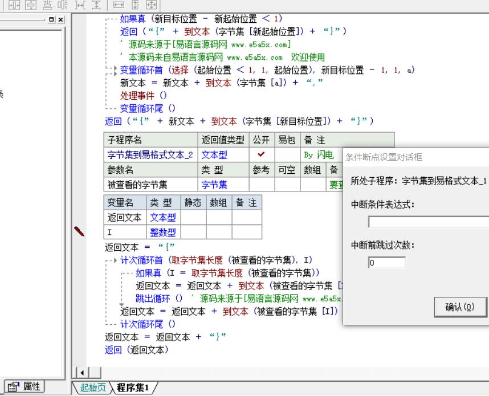This screenshot has height=396, width=489.
Task: Click the center horizontally layout toolbar icon
Action: [x=14, y=5]
